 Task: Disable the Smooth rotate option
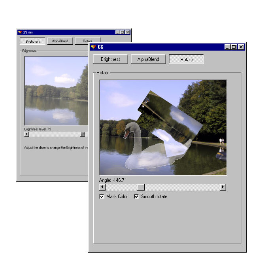[x=137, y=196]
